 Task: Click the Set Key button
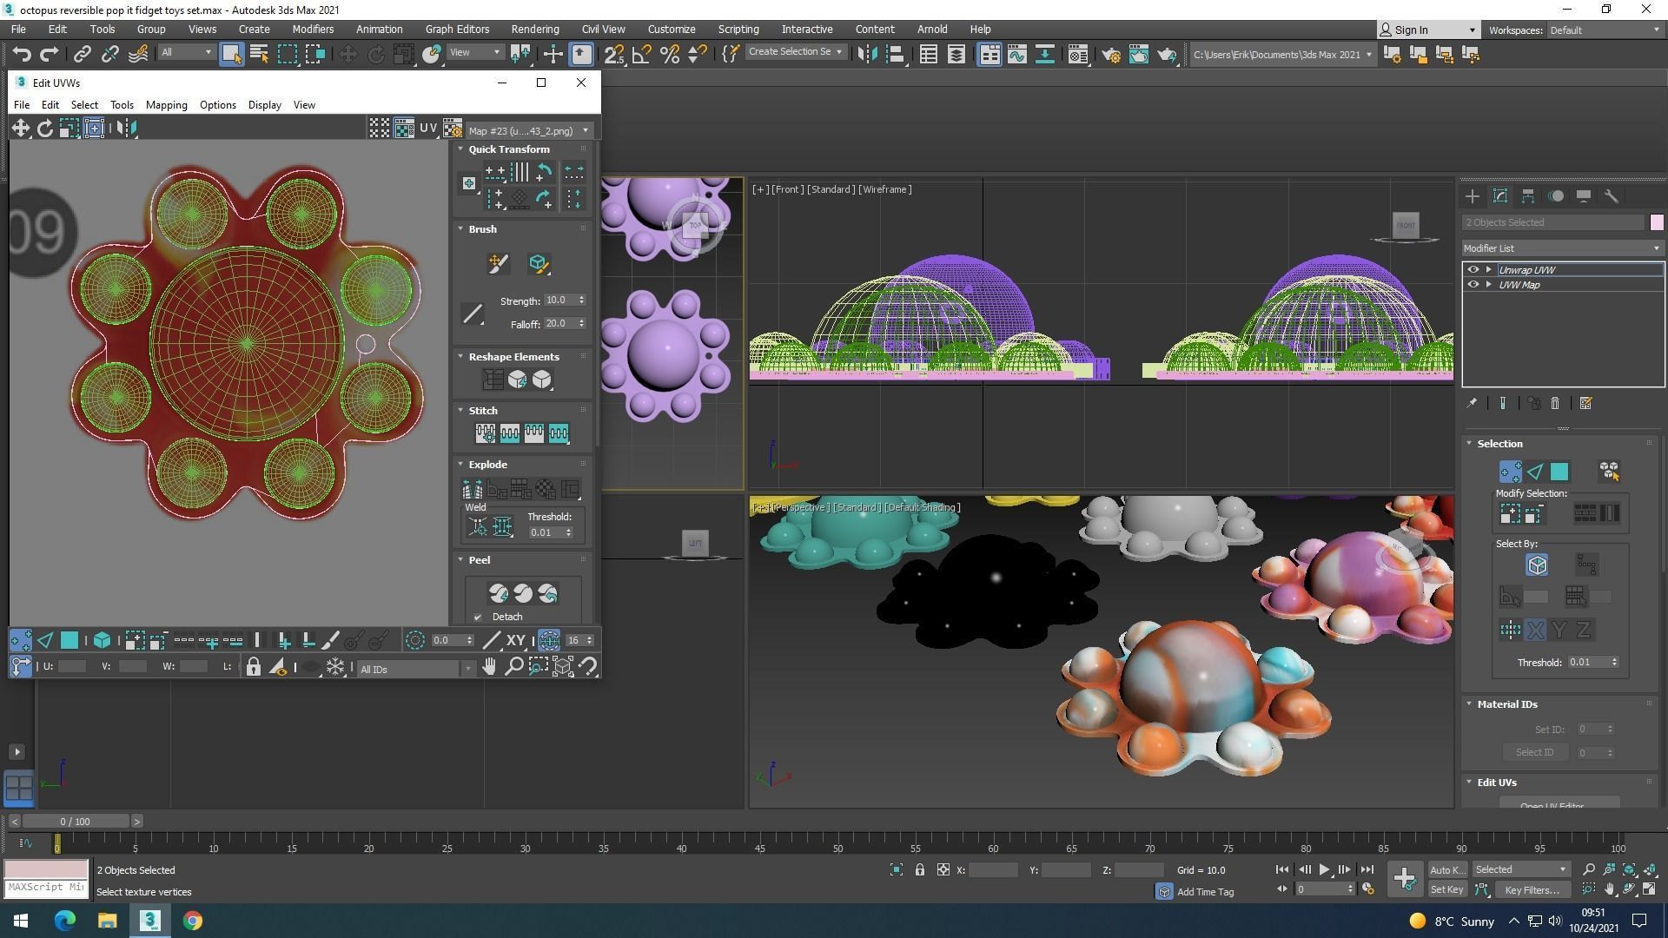pyautogui.click(x=1446, y=889)
